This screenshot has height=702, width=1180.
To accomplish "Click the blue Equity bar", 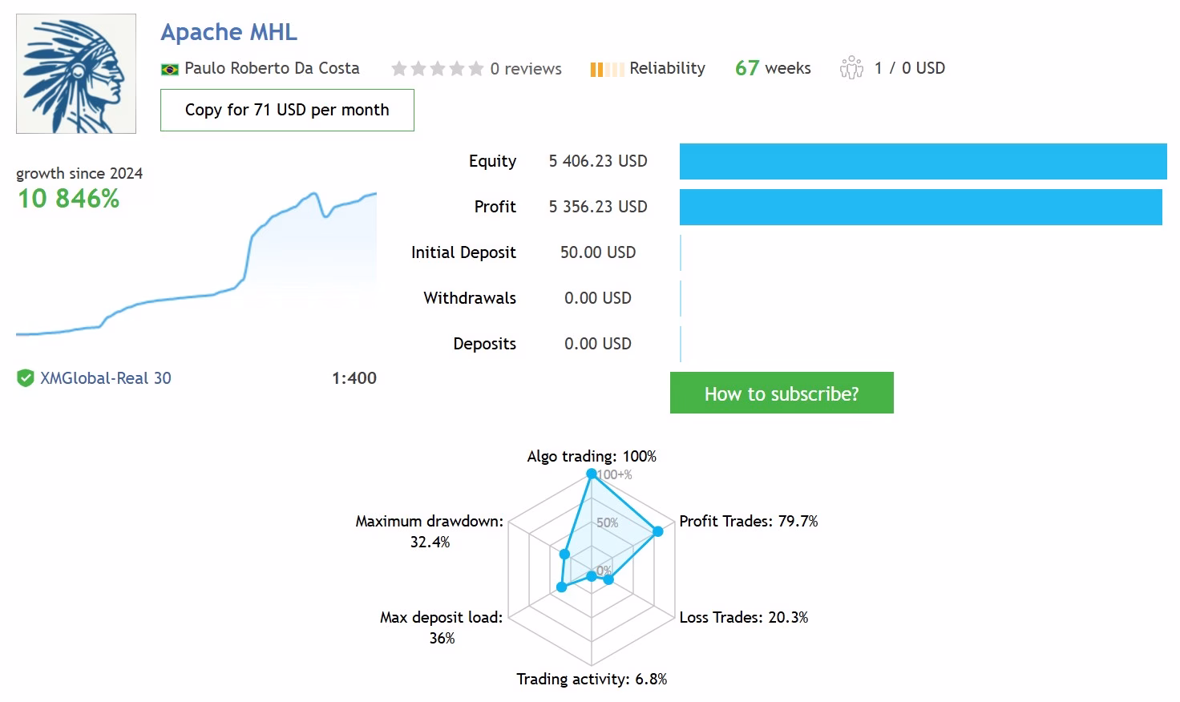I will pos(923,161).
